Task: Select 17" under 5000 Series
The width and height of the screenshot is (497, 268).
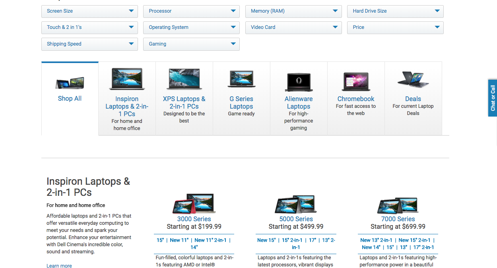Action: 313,240
